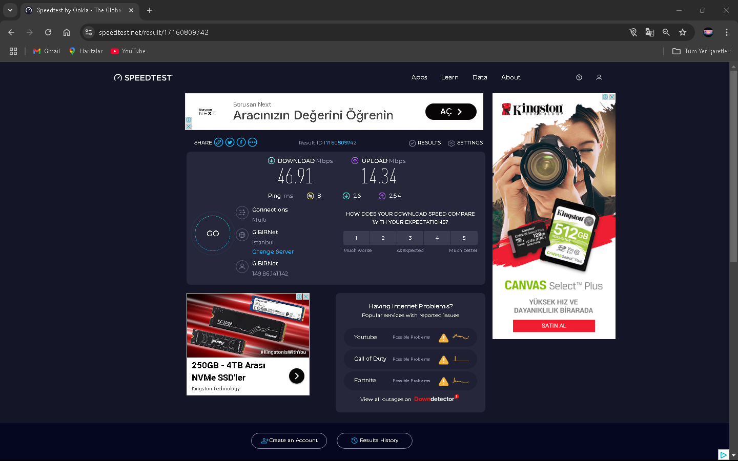Click the arrow on Kingston NVMe SSD ad
Screen dimensions: 738x461
point(297,376)
